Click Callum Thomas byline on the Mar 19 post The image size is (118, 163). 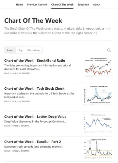pyautogui.click(x=22, y=73)
